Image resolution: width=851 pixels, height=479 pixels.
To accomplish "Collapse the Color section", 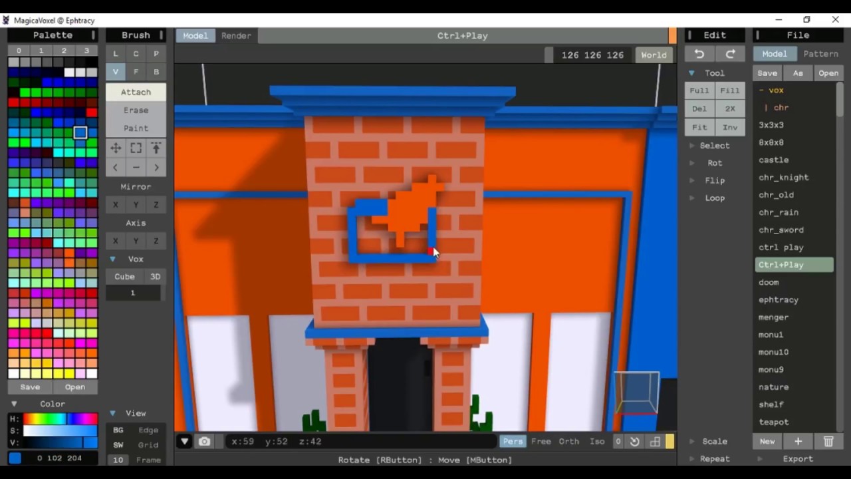I will 14,404.
